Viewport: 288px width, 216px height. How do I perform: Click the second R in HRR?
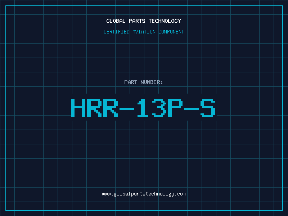click(111, 108)
